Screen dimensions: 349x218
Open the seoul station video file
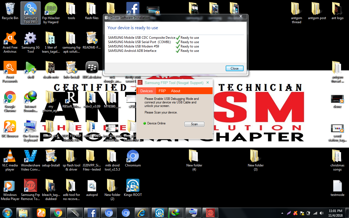pos(338,133)
